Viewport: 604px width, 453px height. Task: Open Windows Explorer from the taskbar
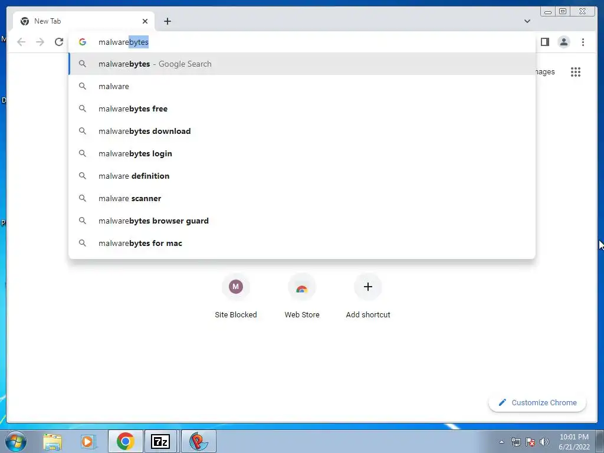coord(52,441)
